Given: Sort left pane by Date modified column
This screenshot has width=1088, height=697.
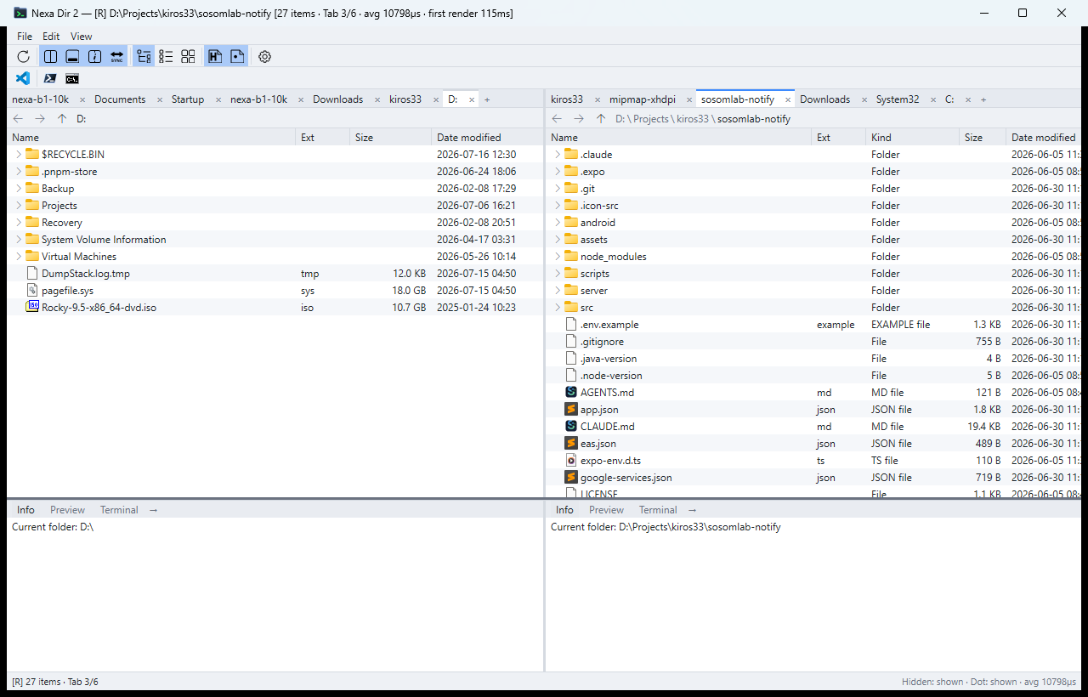Looking at the screenshot, I should (x=485, y=137).
